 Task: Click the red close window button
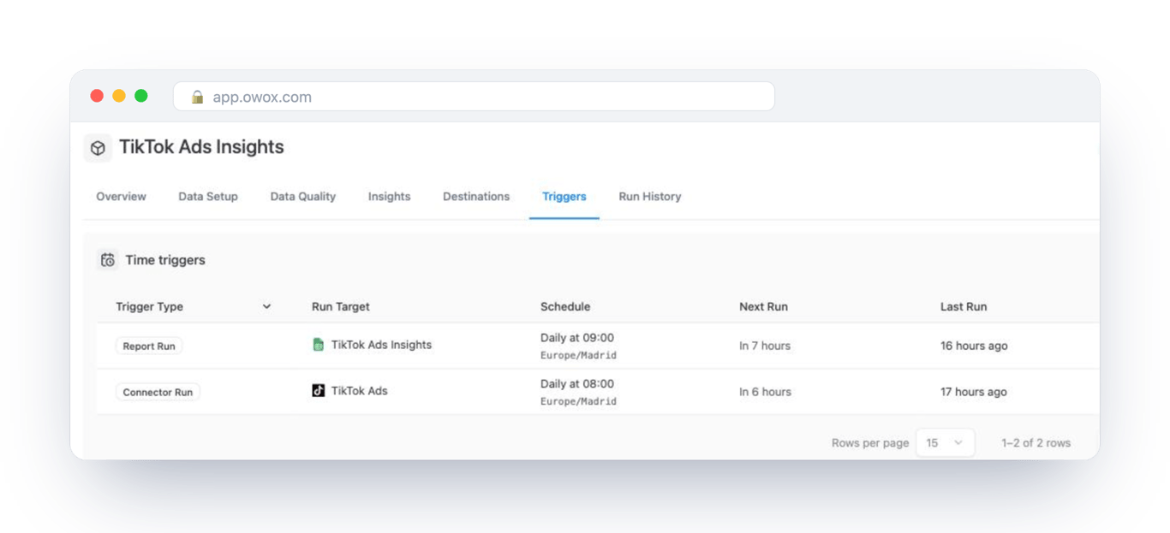pos(97,96)
